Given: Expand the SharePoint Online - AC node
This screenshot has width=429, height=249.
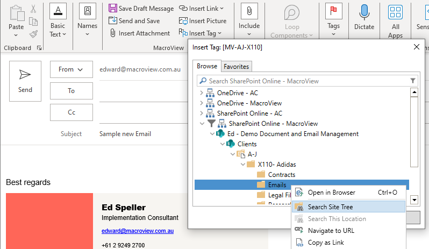Looking at the screenshot, I should [202, 113].
